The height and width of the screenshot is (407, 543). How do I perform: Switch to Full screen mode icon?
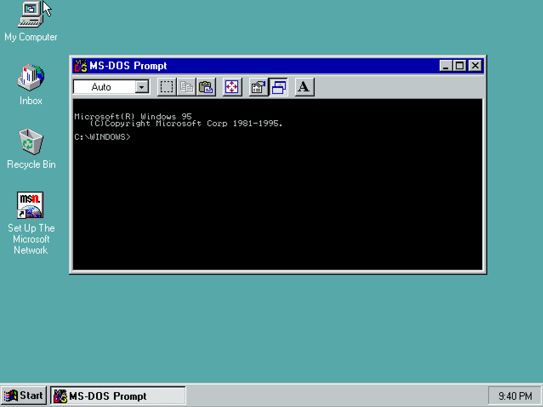point(232,87)
